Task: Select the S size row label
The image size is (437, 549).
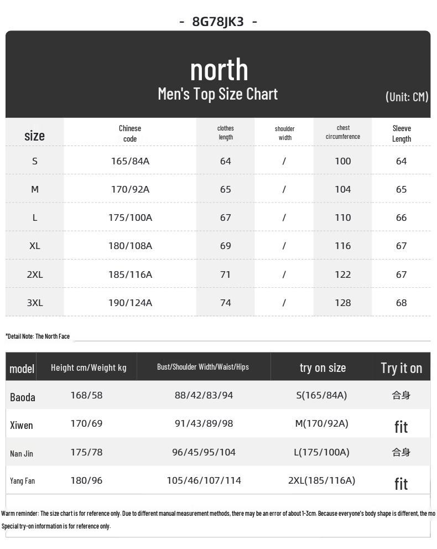Action: [35, 161]
